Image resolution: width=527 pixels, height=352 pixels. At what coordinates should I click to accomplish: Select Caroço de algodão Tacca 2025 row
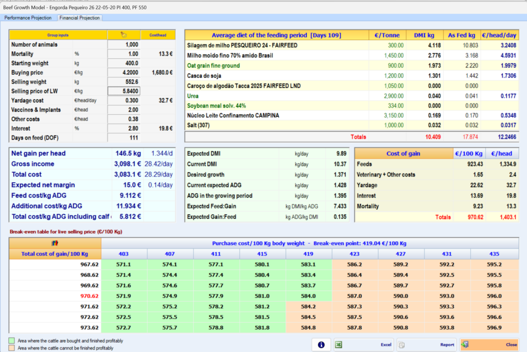click(x=352, y=86)
